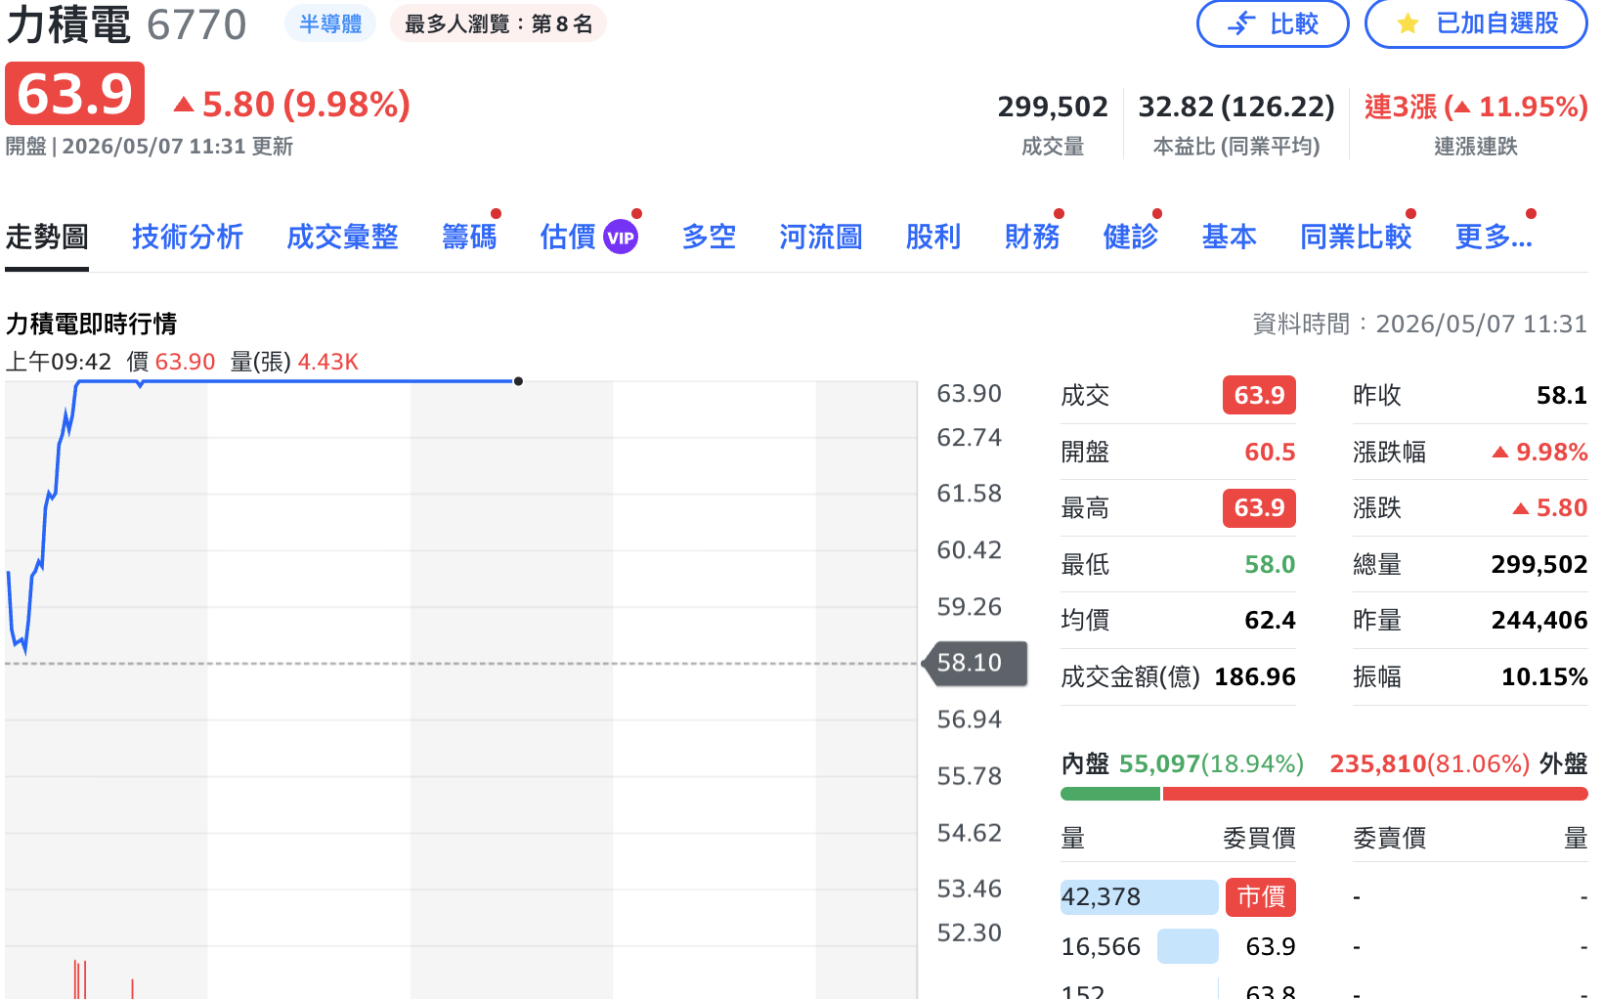Click the black dot at chart line end

click(x=518, y=381)
